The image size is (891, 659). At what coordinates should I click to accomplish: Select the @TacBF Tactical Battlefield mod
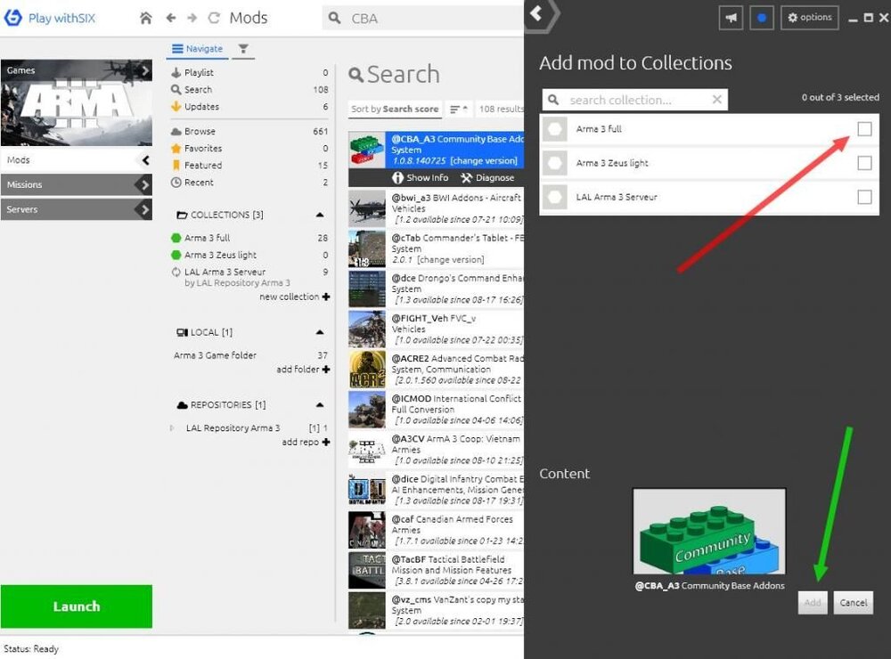[x=436, y=570]
